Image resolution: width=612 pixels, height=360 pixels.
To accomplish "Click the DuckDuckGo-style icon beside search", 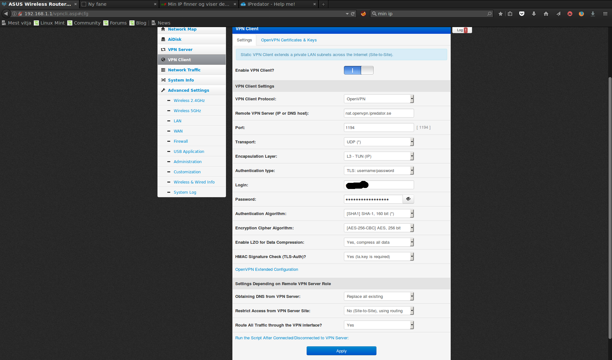I will pyautogui.click(x=363, y=14).
